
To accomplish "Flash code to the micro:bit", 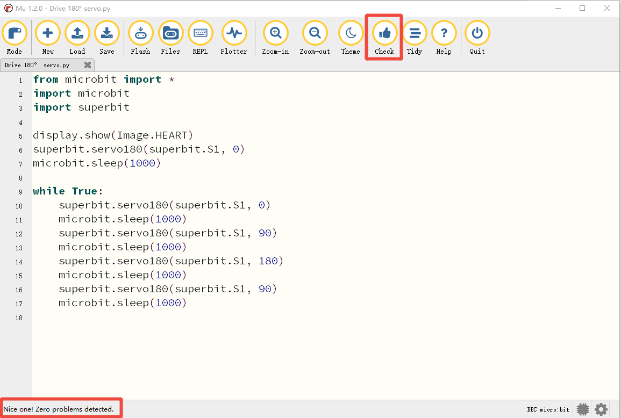I will coord(140,38).
